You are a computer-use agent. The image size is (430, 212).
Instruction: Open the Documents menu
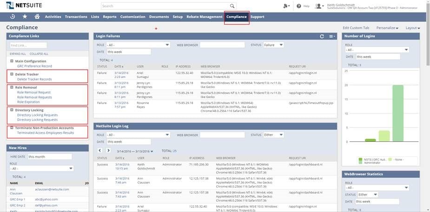(159, 17)
